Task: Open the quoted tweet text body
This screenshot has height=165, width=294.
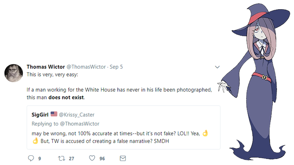Action: coord(120,137)
